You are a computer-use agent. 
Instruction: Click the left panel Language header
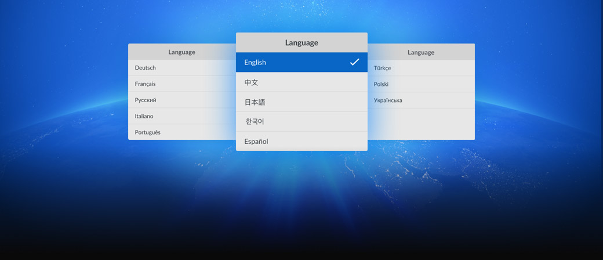click(181, 52)
